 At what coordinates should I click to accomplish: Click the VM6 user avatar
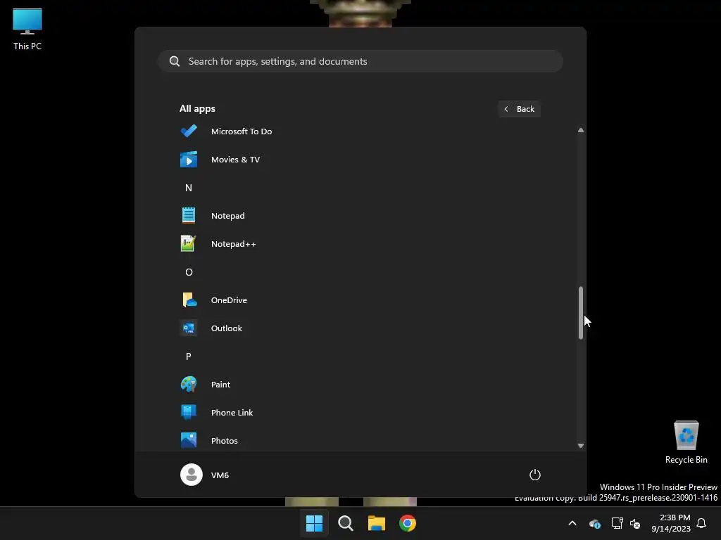pos(192,475)
